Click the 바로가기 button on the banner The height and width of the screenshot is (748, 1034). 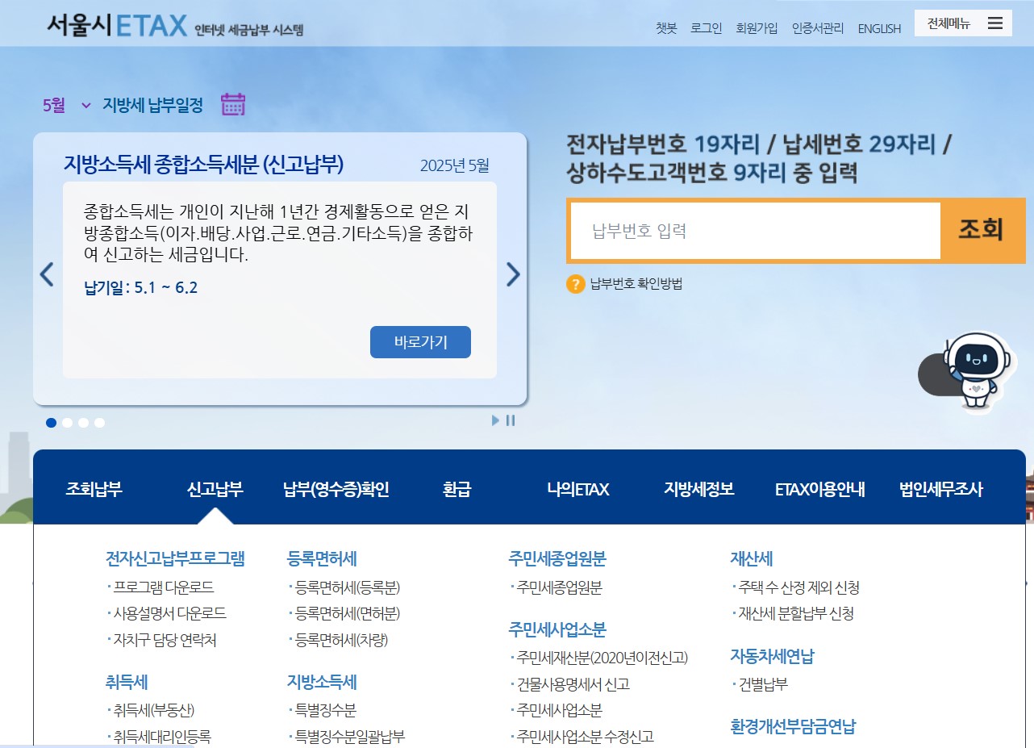[x=420, y=342]
